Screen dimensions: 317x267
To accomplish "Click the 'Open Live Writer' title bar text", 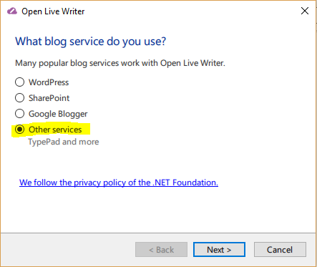I will (x=53, y=11).
